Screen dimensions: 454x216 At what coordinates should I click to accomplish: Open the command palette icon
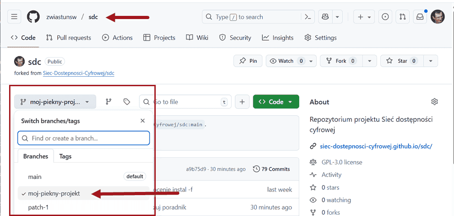pyautogui.click(x=308, y=17)
